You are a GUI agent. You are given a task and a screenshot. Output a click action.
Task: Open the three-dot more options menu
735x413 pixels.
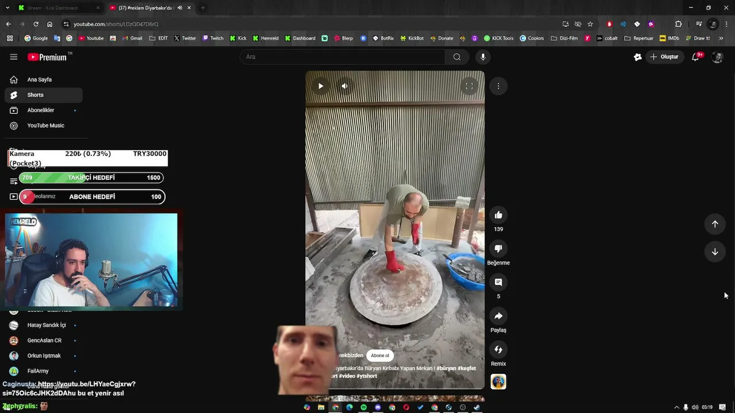498,86
